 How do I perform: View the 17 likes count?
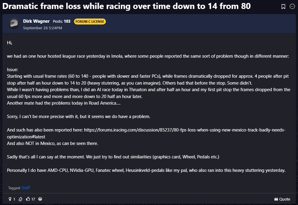pos(33,199)
